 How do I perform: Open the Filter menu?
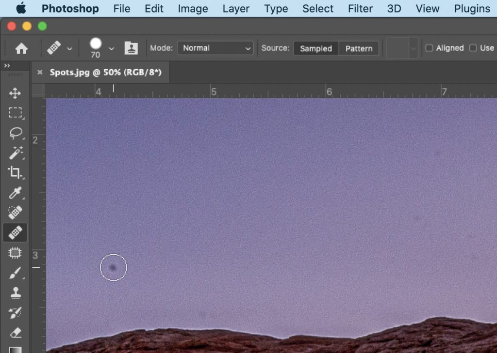[360, 9]
